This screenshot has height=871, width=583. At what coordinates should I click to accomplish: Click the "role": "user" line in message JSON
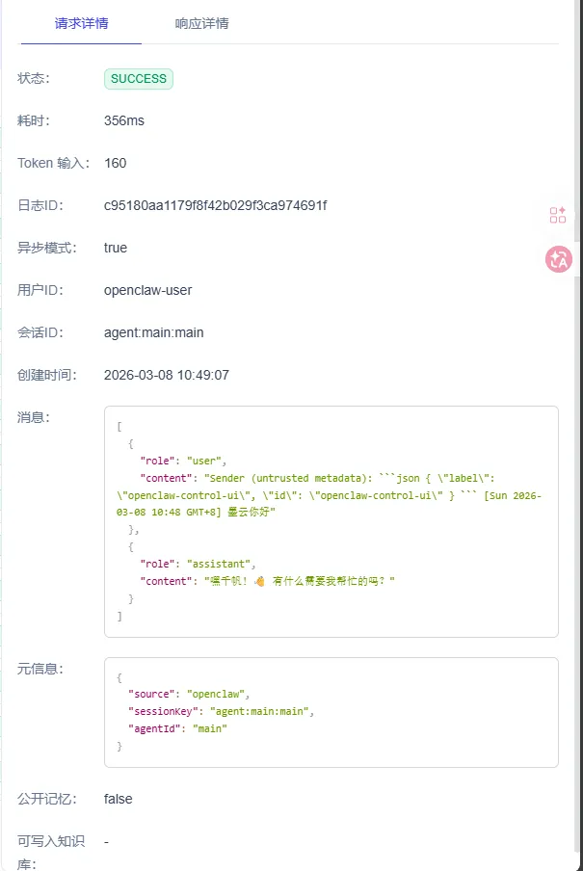(x=183, y=461)
